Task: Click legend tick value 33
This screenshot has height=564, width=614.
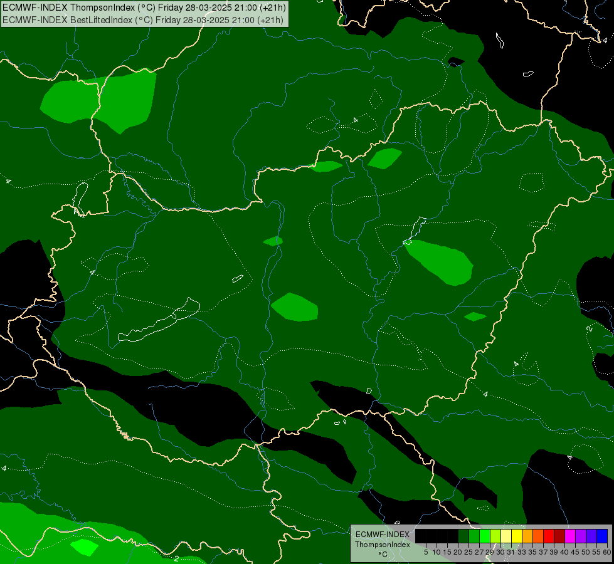Action: click(x=522, y=552)
